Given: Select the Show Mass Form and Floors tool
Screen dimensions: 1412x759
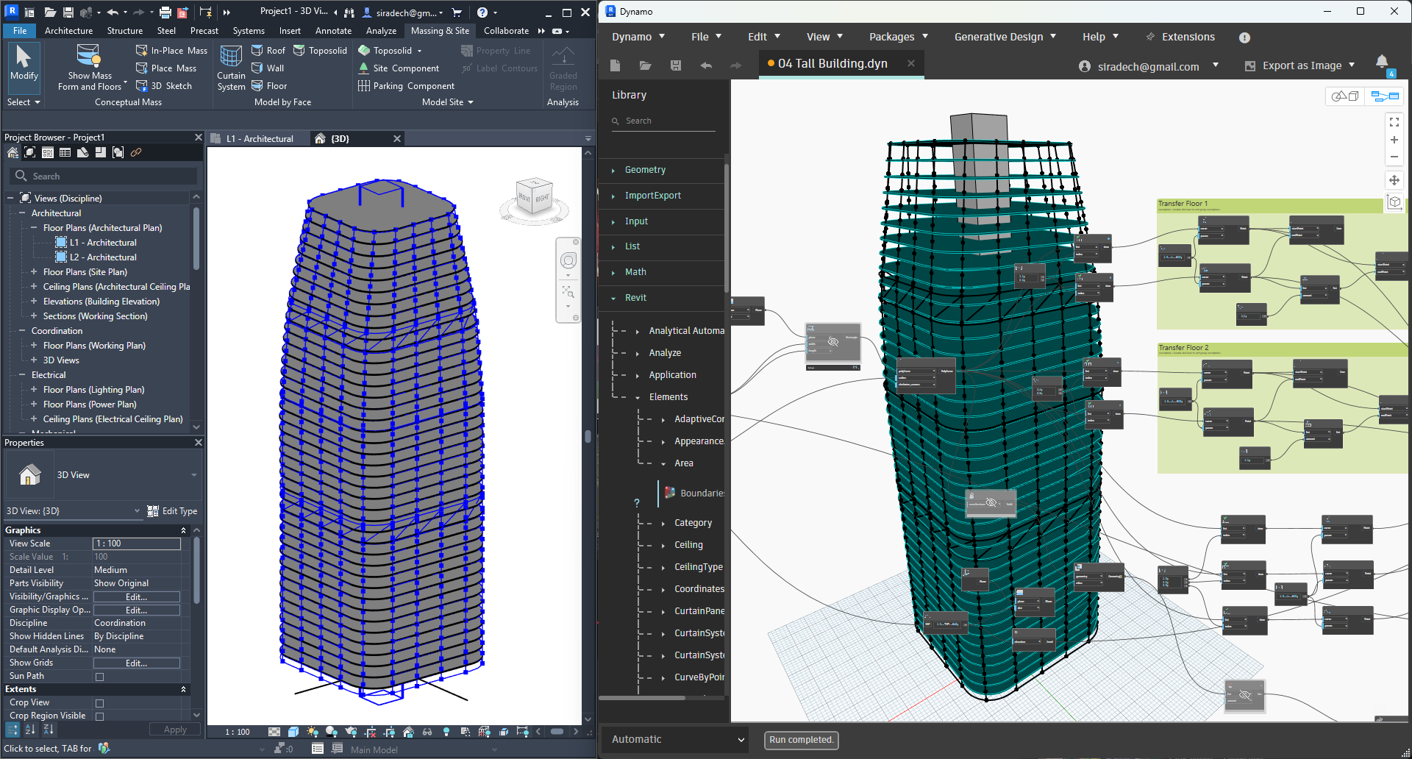Looking at the screenshot, I should [x=88, y=66].
